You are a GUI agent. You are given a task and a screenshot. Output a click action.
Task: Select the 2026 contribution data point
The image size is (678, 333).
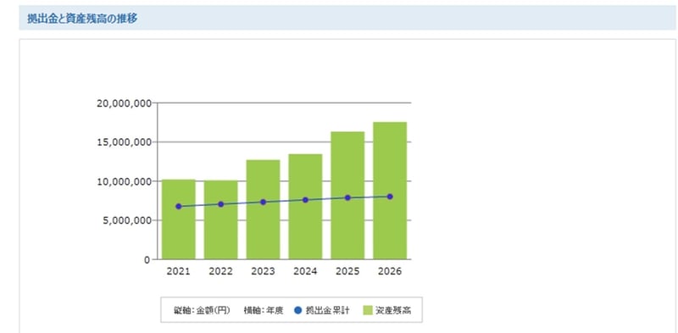390,197
